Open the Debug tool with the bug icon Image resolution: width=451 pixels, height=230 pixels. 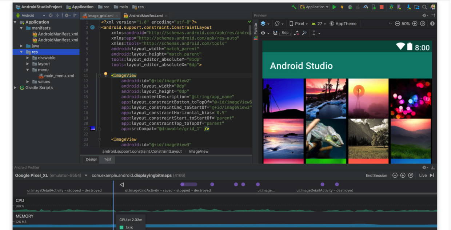(x=349, y=7)
